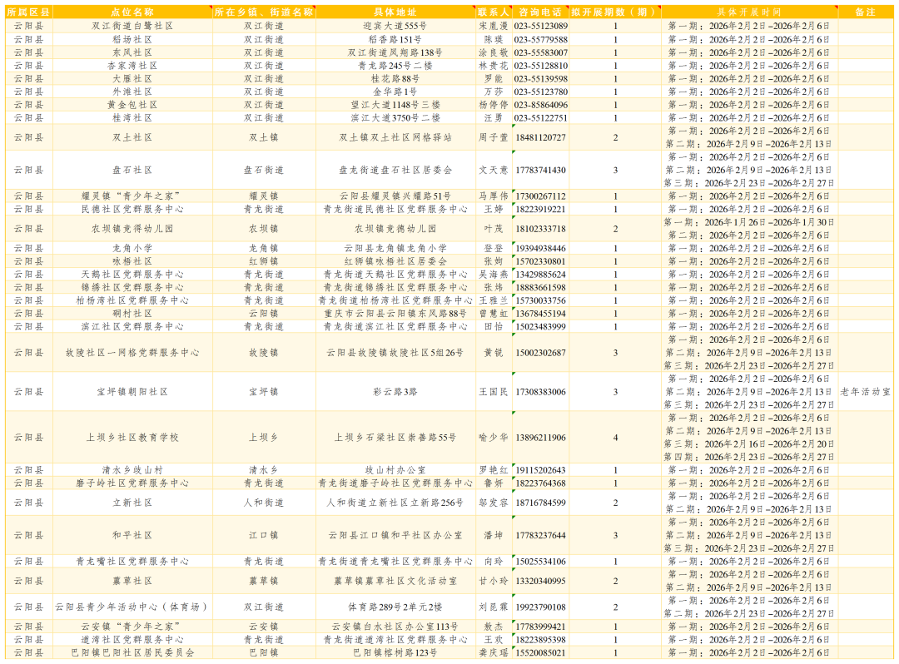Select the 所属区县 column header
Viewport: 899px width, 664px height.
tap(28, 12)
